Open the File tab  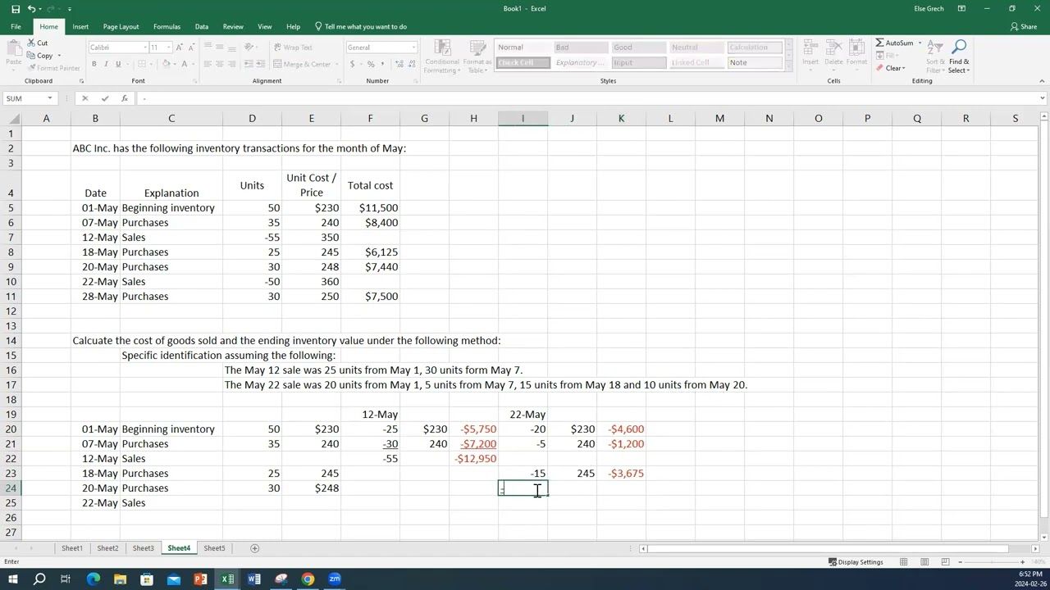(x=16, y=26)
